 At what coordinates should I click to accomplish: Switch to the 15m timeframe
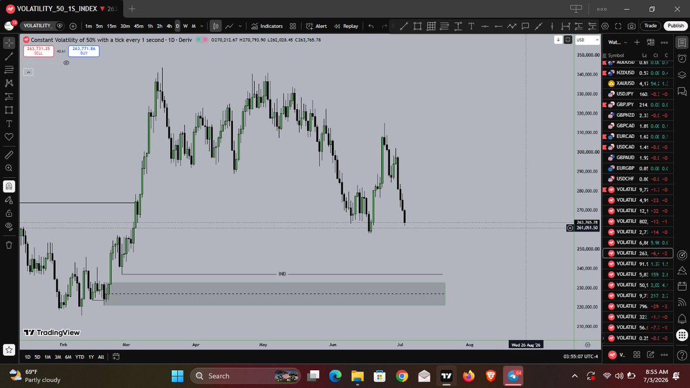coord(112,26)
